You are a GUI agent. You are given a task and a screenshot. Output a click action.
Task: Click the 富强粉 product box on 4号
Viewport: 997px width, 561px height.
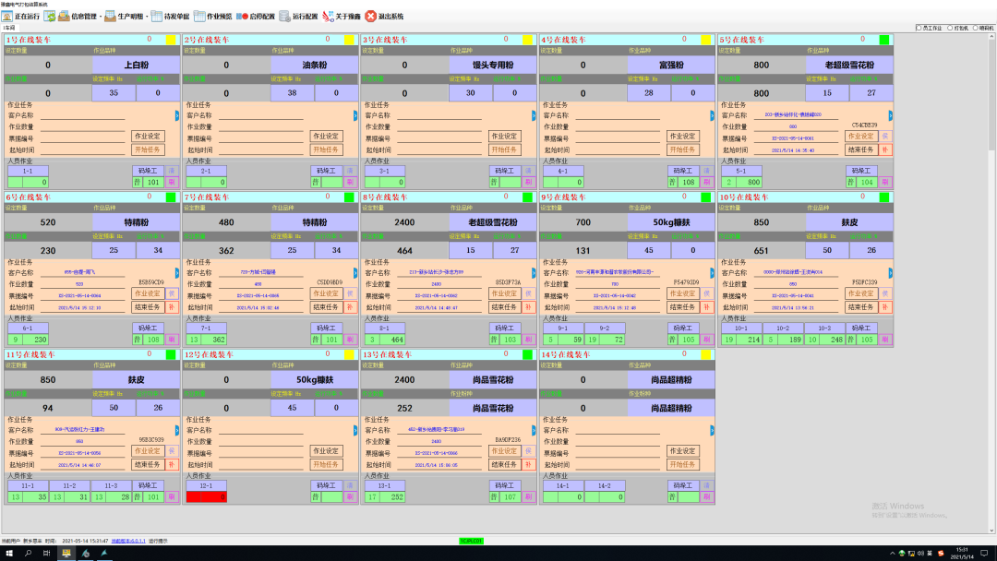[x=671, y=65]
